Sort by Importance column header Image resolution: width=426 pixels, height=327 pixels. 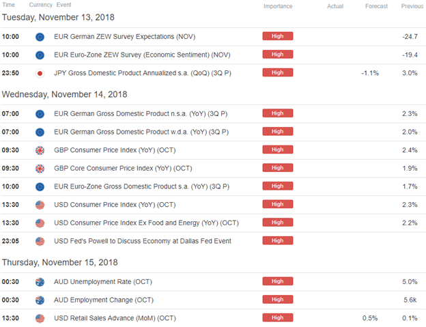(x=278, y=6)
